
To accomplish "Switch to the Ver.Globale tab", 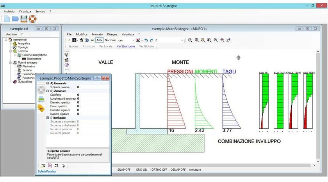I will [x=146, y=46].
